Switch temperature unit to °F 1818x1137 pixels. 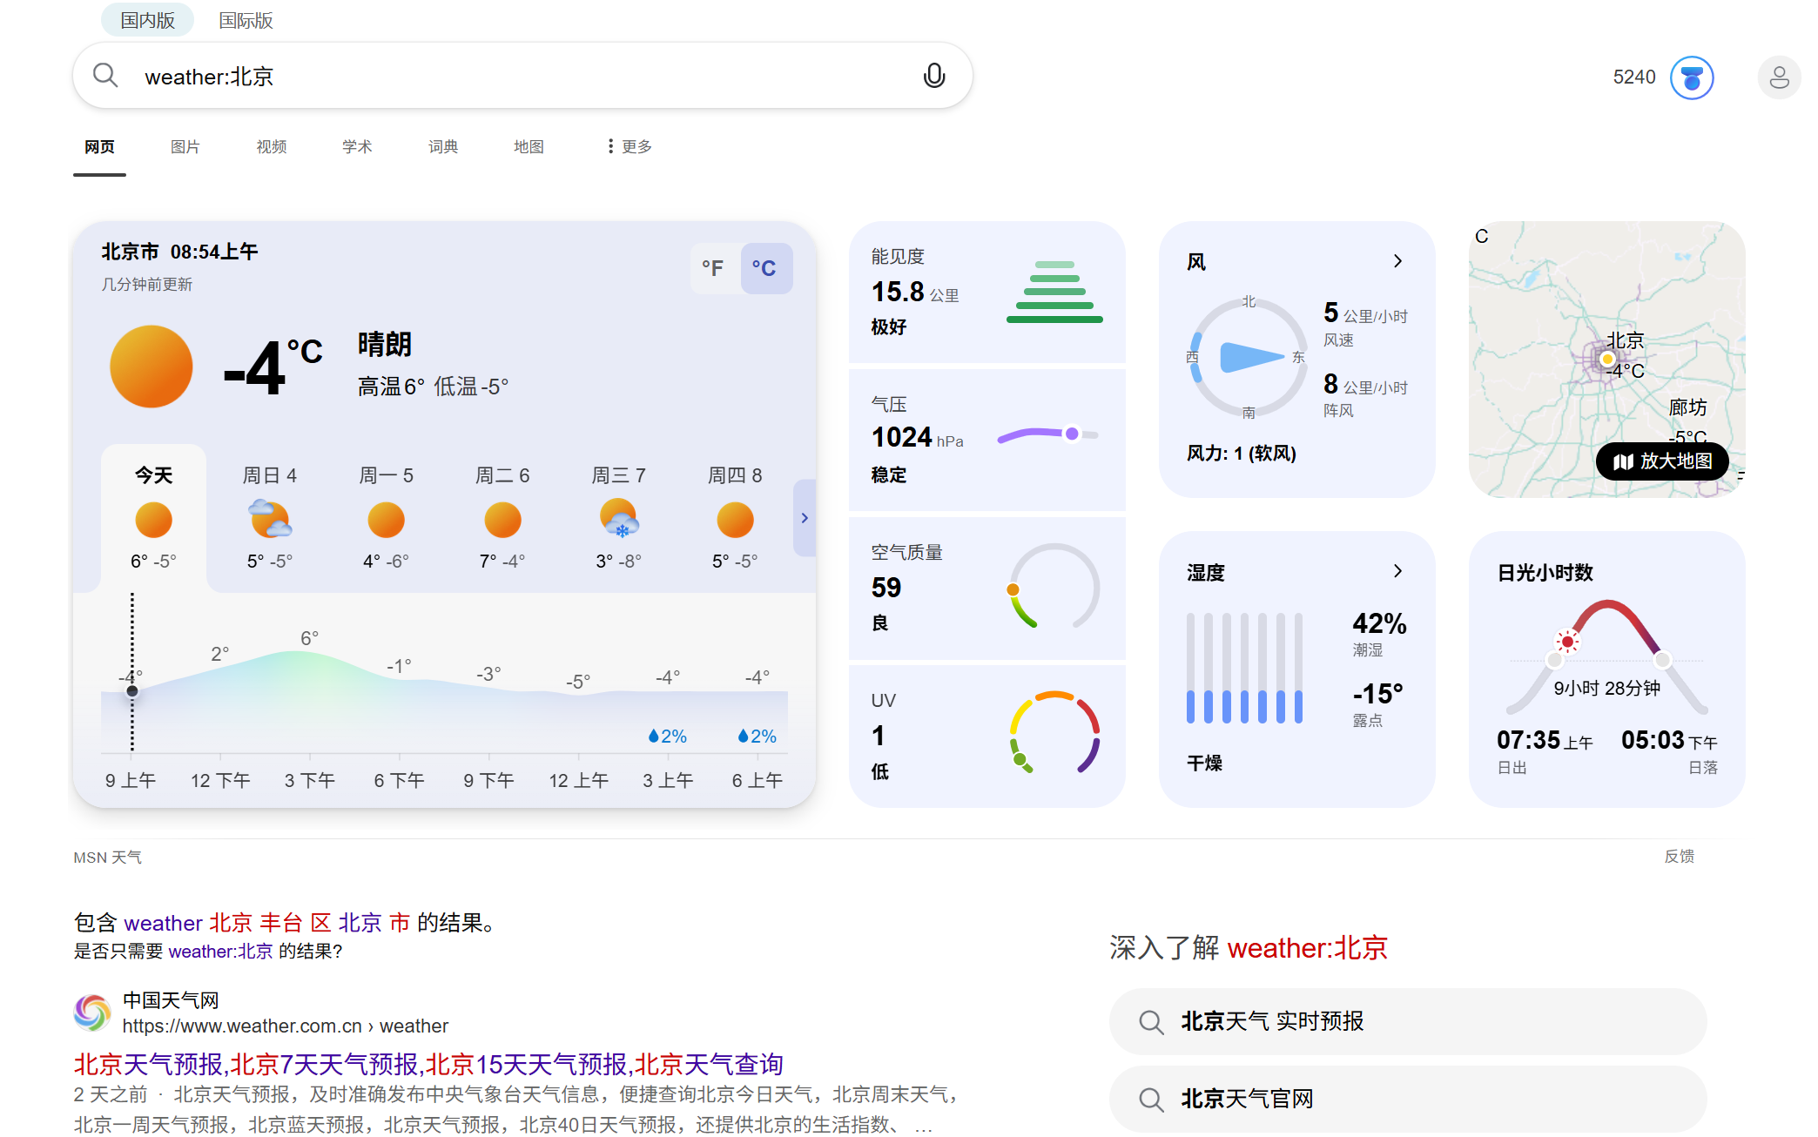[714, 268]
